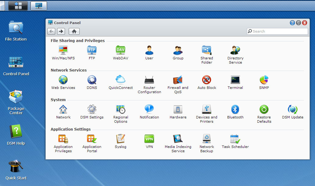Return to Control Panel home

point(74,31)
